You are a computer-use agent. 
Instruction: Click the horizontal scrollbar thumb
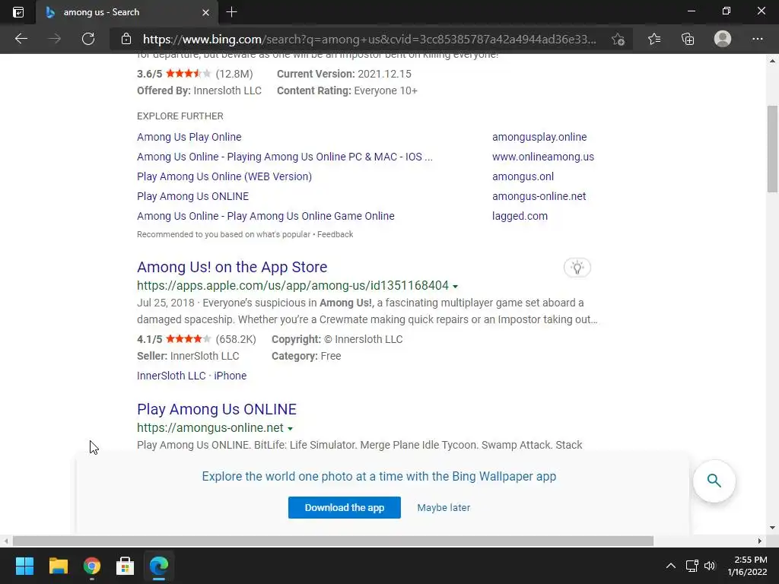click(333, 541)
